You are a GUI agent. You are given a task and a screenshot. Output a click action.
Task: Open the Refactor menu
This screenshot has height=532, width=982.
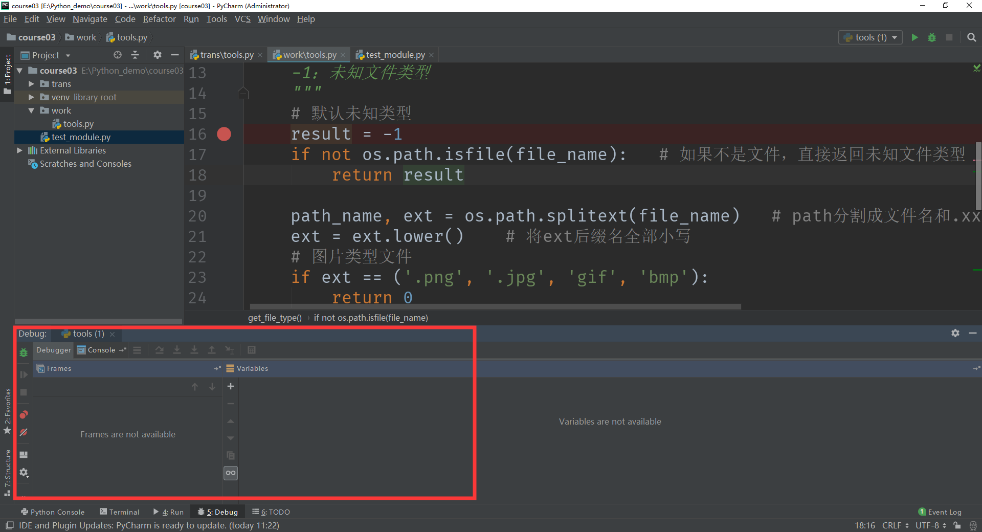[x=159, y=19]
